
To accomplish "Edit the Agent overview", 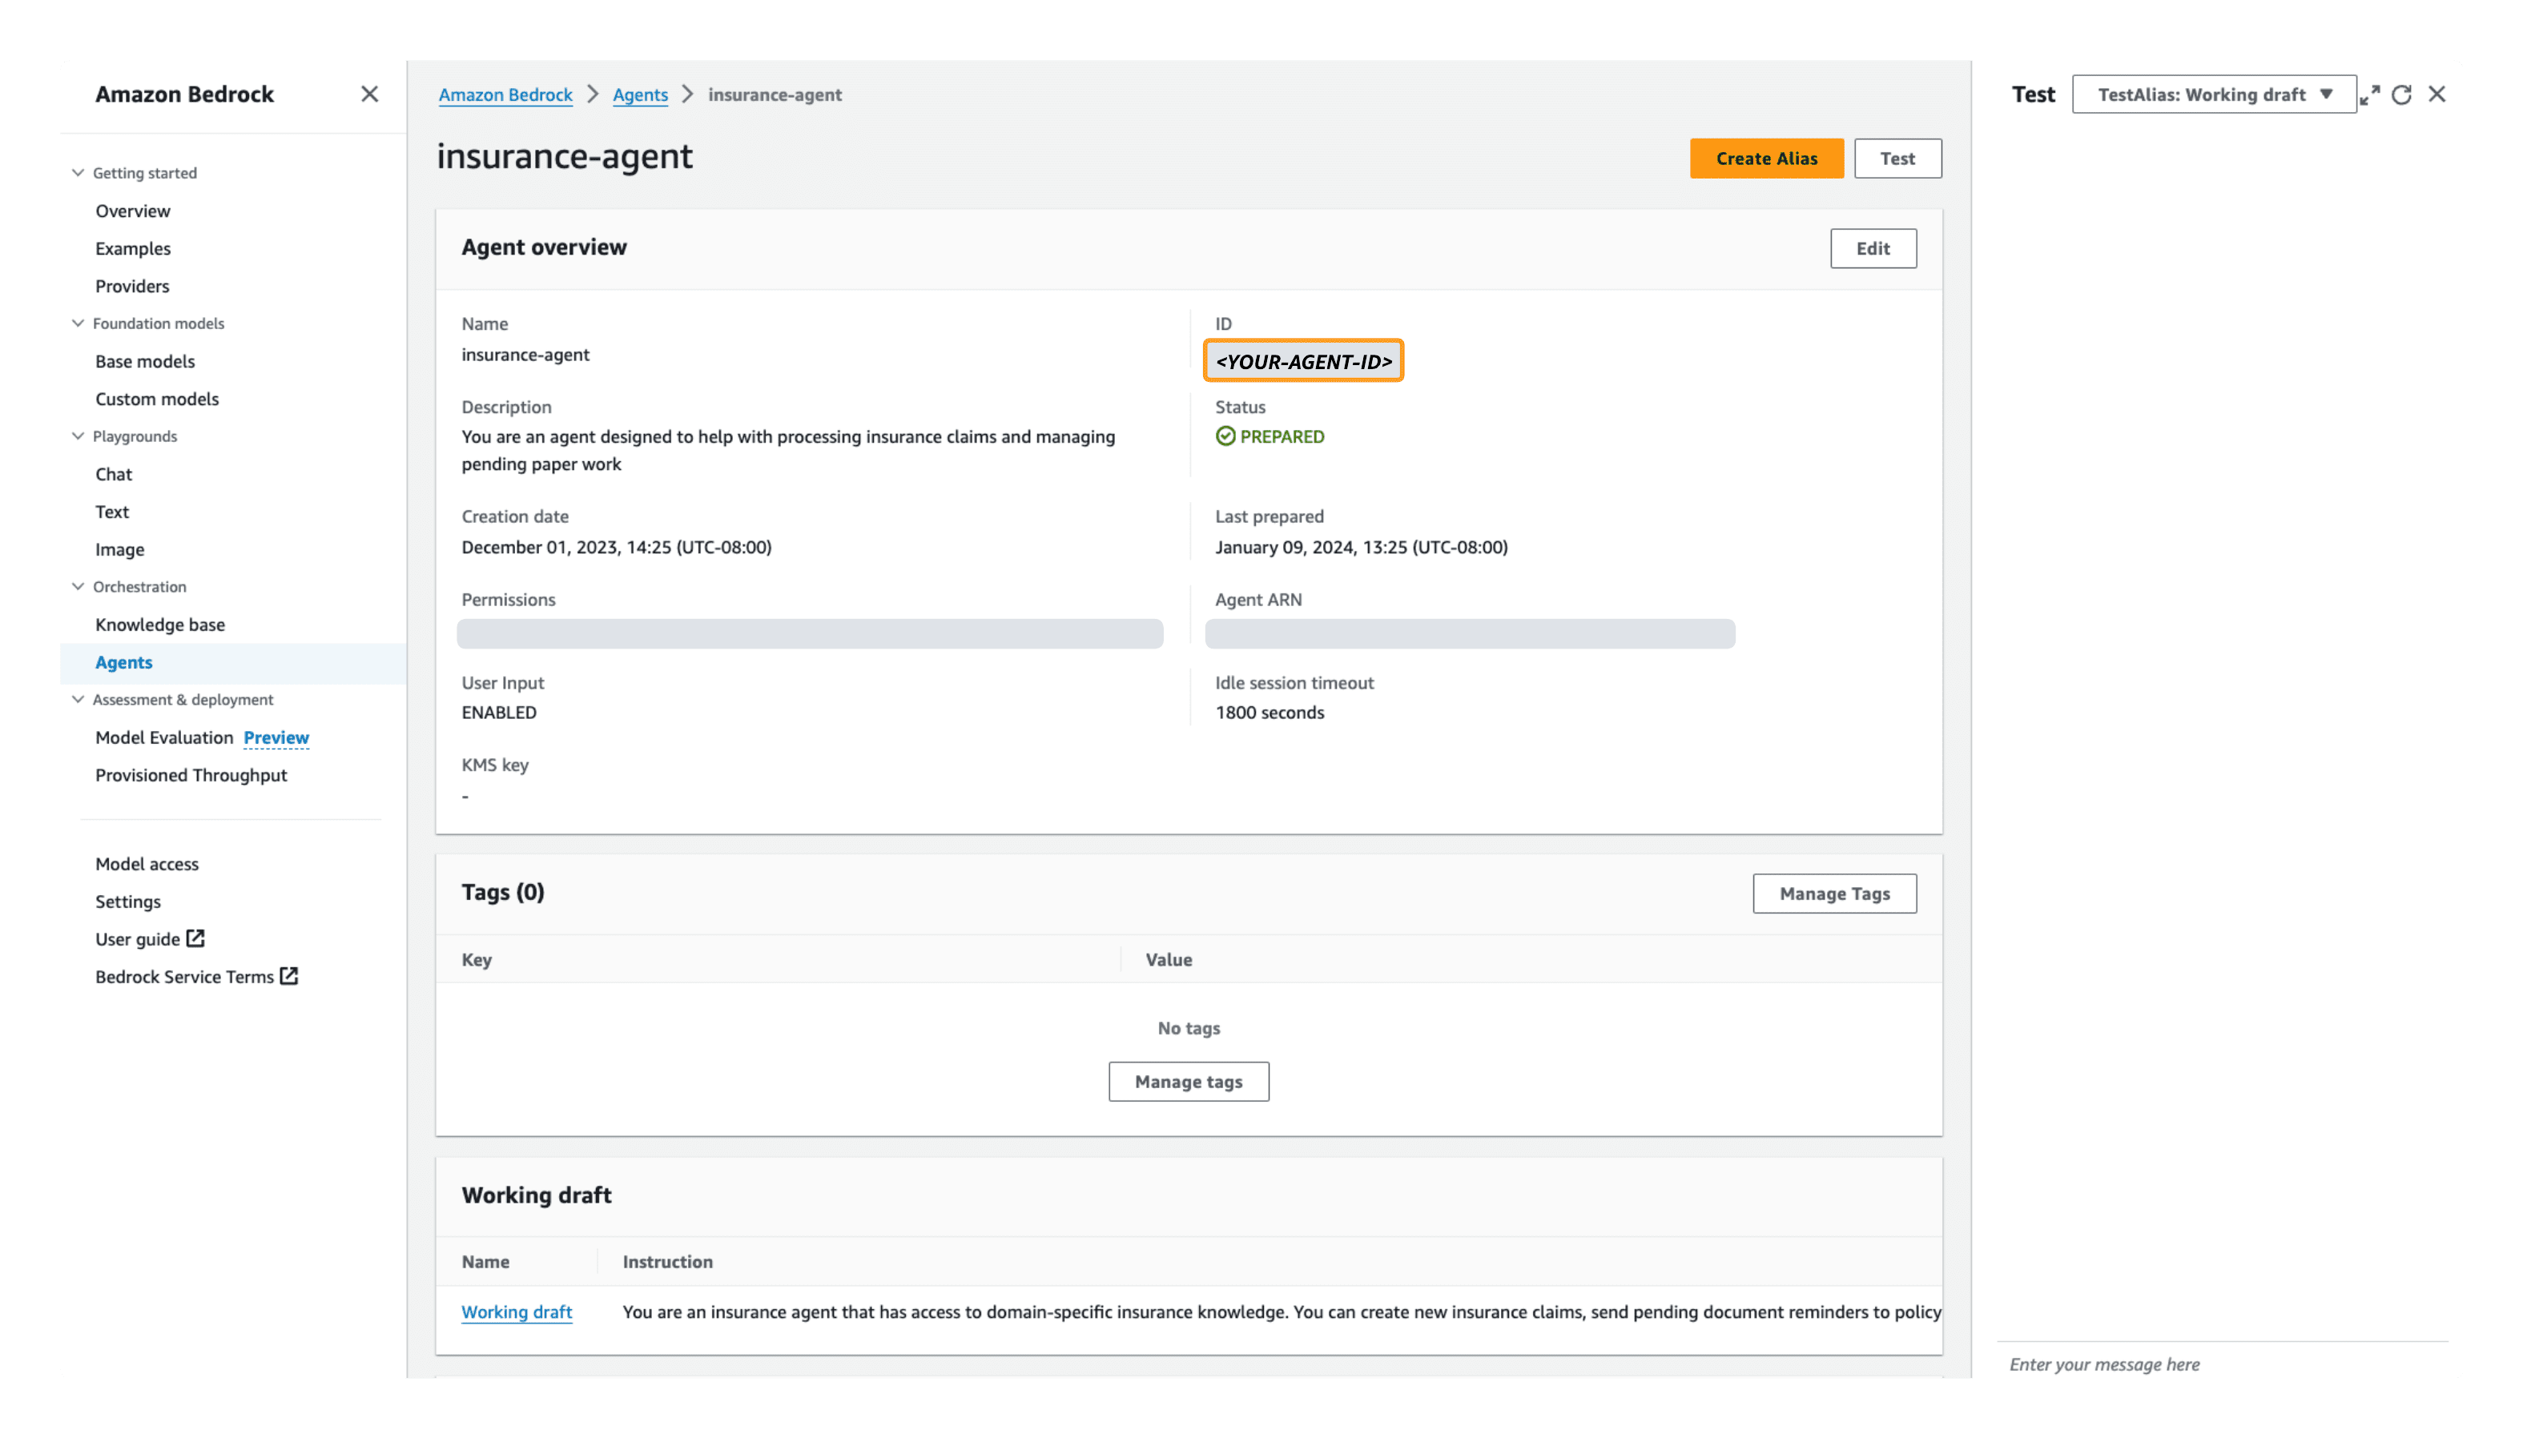I will (x=1872, y=248).
